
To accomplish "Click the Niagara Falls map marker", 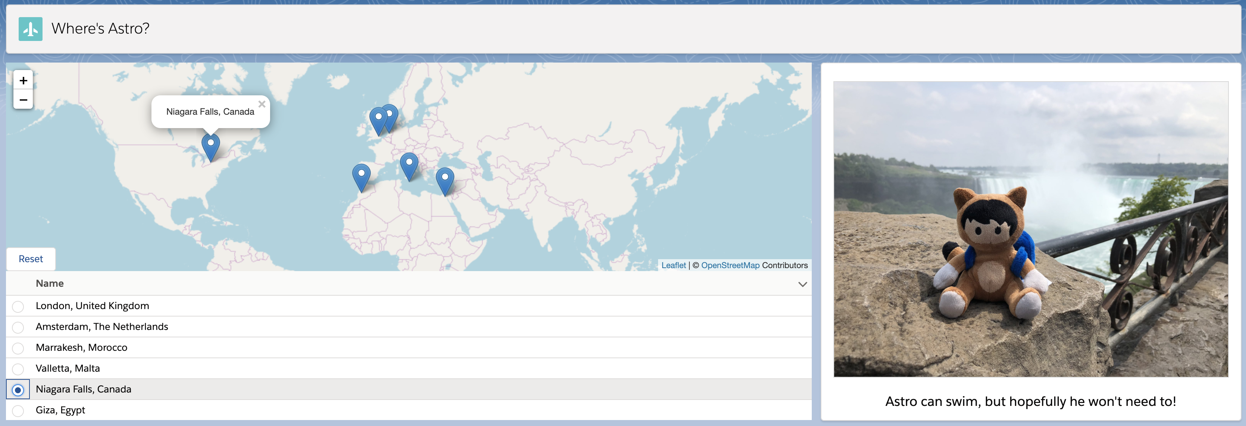I will [x=210, y=145].
